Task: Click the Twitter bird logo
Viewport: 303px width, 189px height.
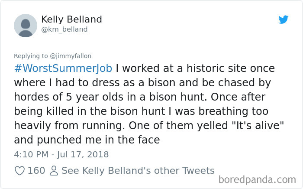Action: [284, 20]
